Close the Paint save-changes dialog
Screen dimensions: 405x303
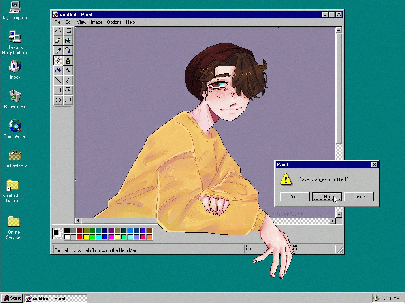click(374, 165)
